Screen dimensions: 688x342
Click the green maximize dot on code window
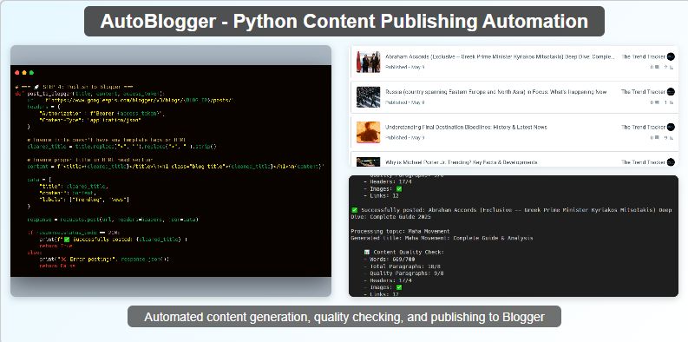[31, 72]
